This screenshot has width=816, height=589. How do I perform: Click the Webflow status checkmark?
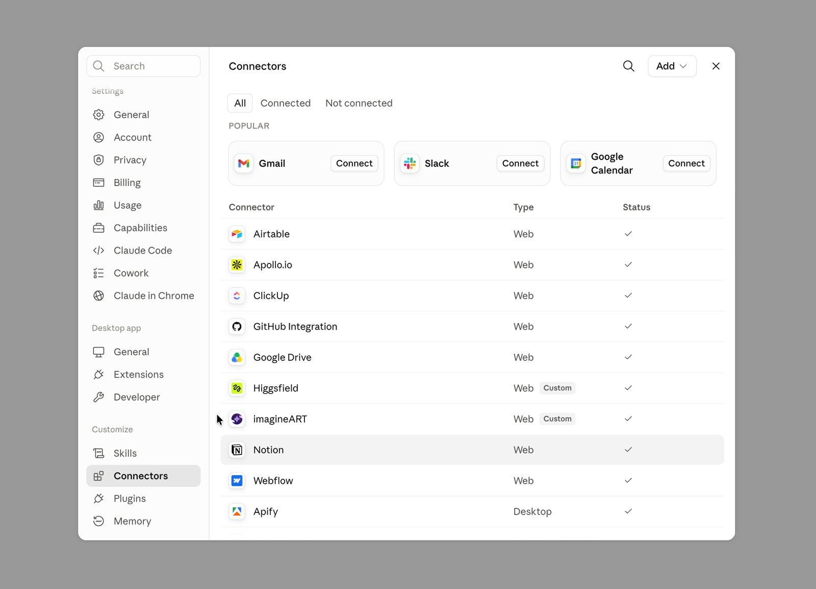point(628,480)
